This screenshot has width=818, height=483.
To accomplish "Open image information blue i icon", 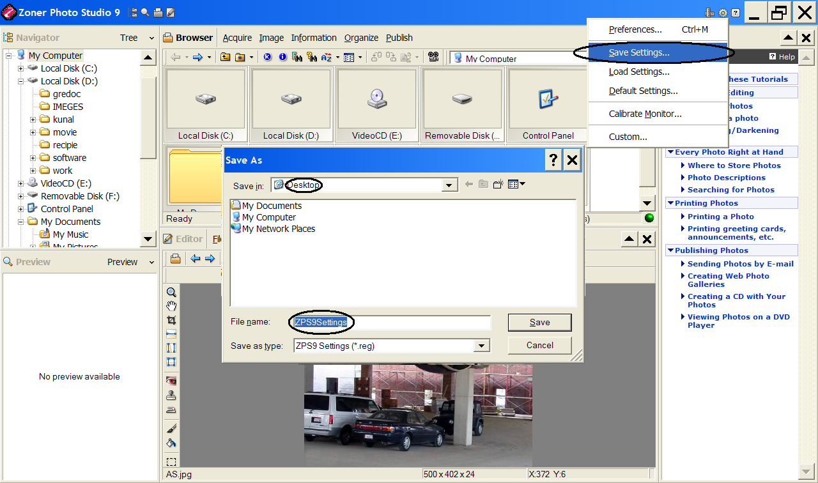I will pyautogui.click(x=282, y=57).
